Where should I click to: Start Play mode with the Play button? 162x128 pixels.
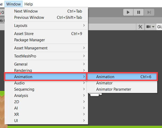pos(128,12)
